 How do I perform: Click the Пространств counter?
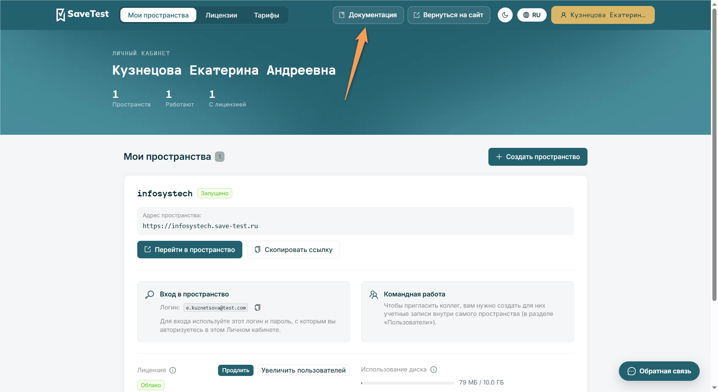(131, 98)
